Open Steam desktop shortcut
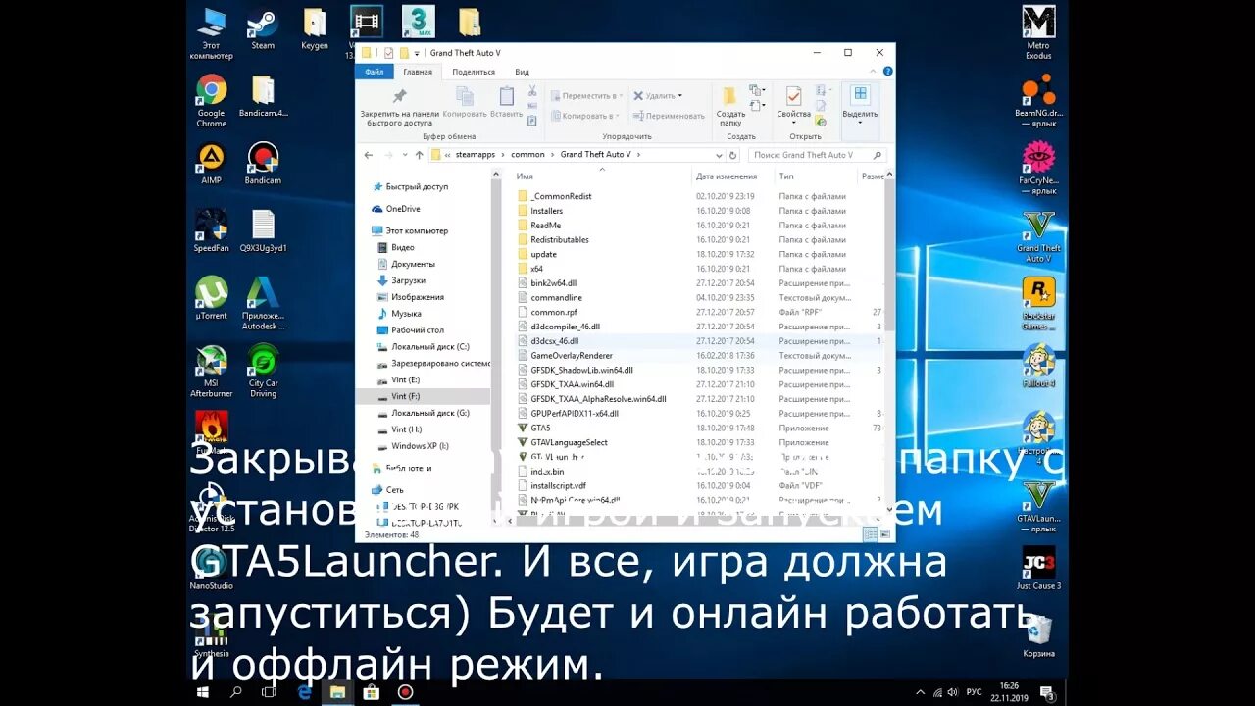Screen dimensions: 1255x706 [x=263, y=29]
